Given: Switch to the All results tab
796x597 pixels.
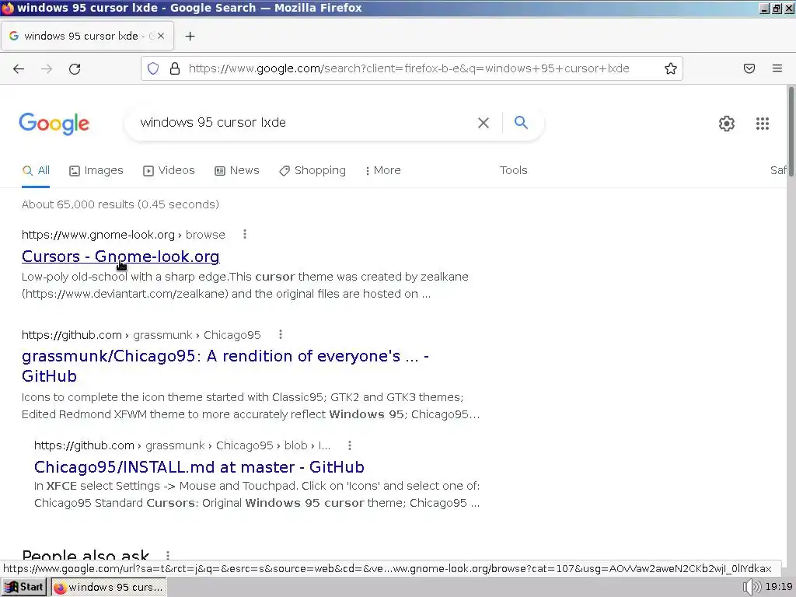Looking at the screenshot, I should [36, 170].
